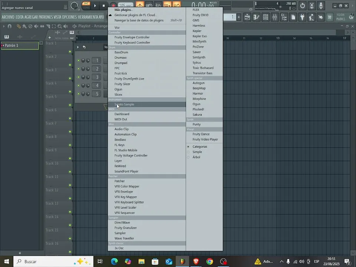The width and height of the screenshot is (356, 267).
Task: Toggle the PAT/SONG mode switch
Action: pyautogui.click(x=86, y=6)
